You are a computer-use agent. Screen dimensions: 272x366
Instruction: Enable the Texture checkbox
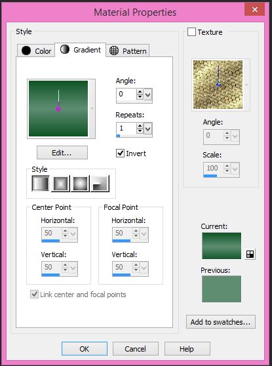191,32
